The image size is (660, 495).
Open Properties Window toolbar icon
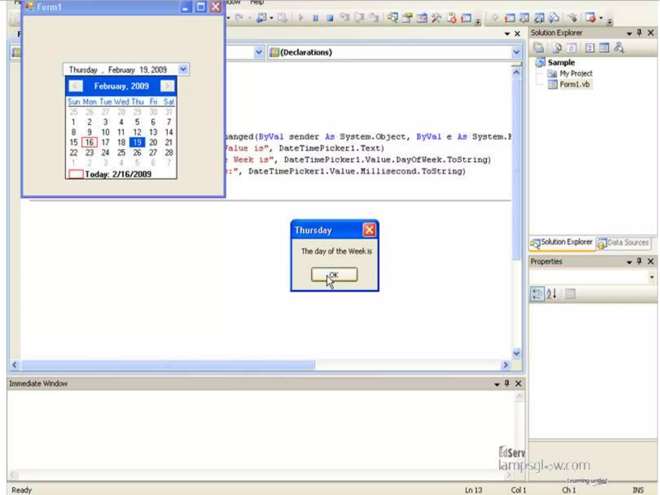coord(407,18)
